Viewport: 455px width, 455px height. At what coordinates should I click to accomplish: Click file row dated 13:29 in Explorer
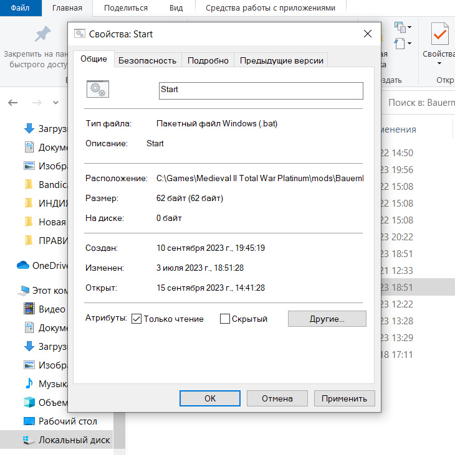[x=418, y=338]
